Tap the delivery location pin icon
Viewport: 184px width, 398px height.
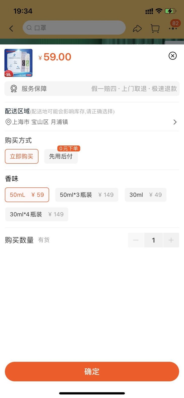tap(8, 122)
